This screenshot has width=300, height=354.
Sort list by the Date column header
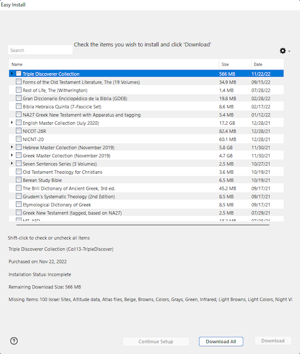[267, 64]
